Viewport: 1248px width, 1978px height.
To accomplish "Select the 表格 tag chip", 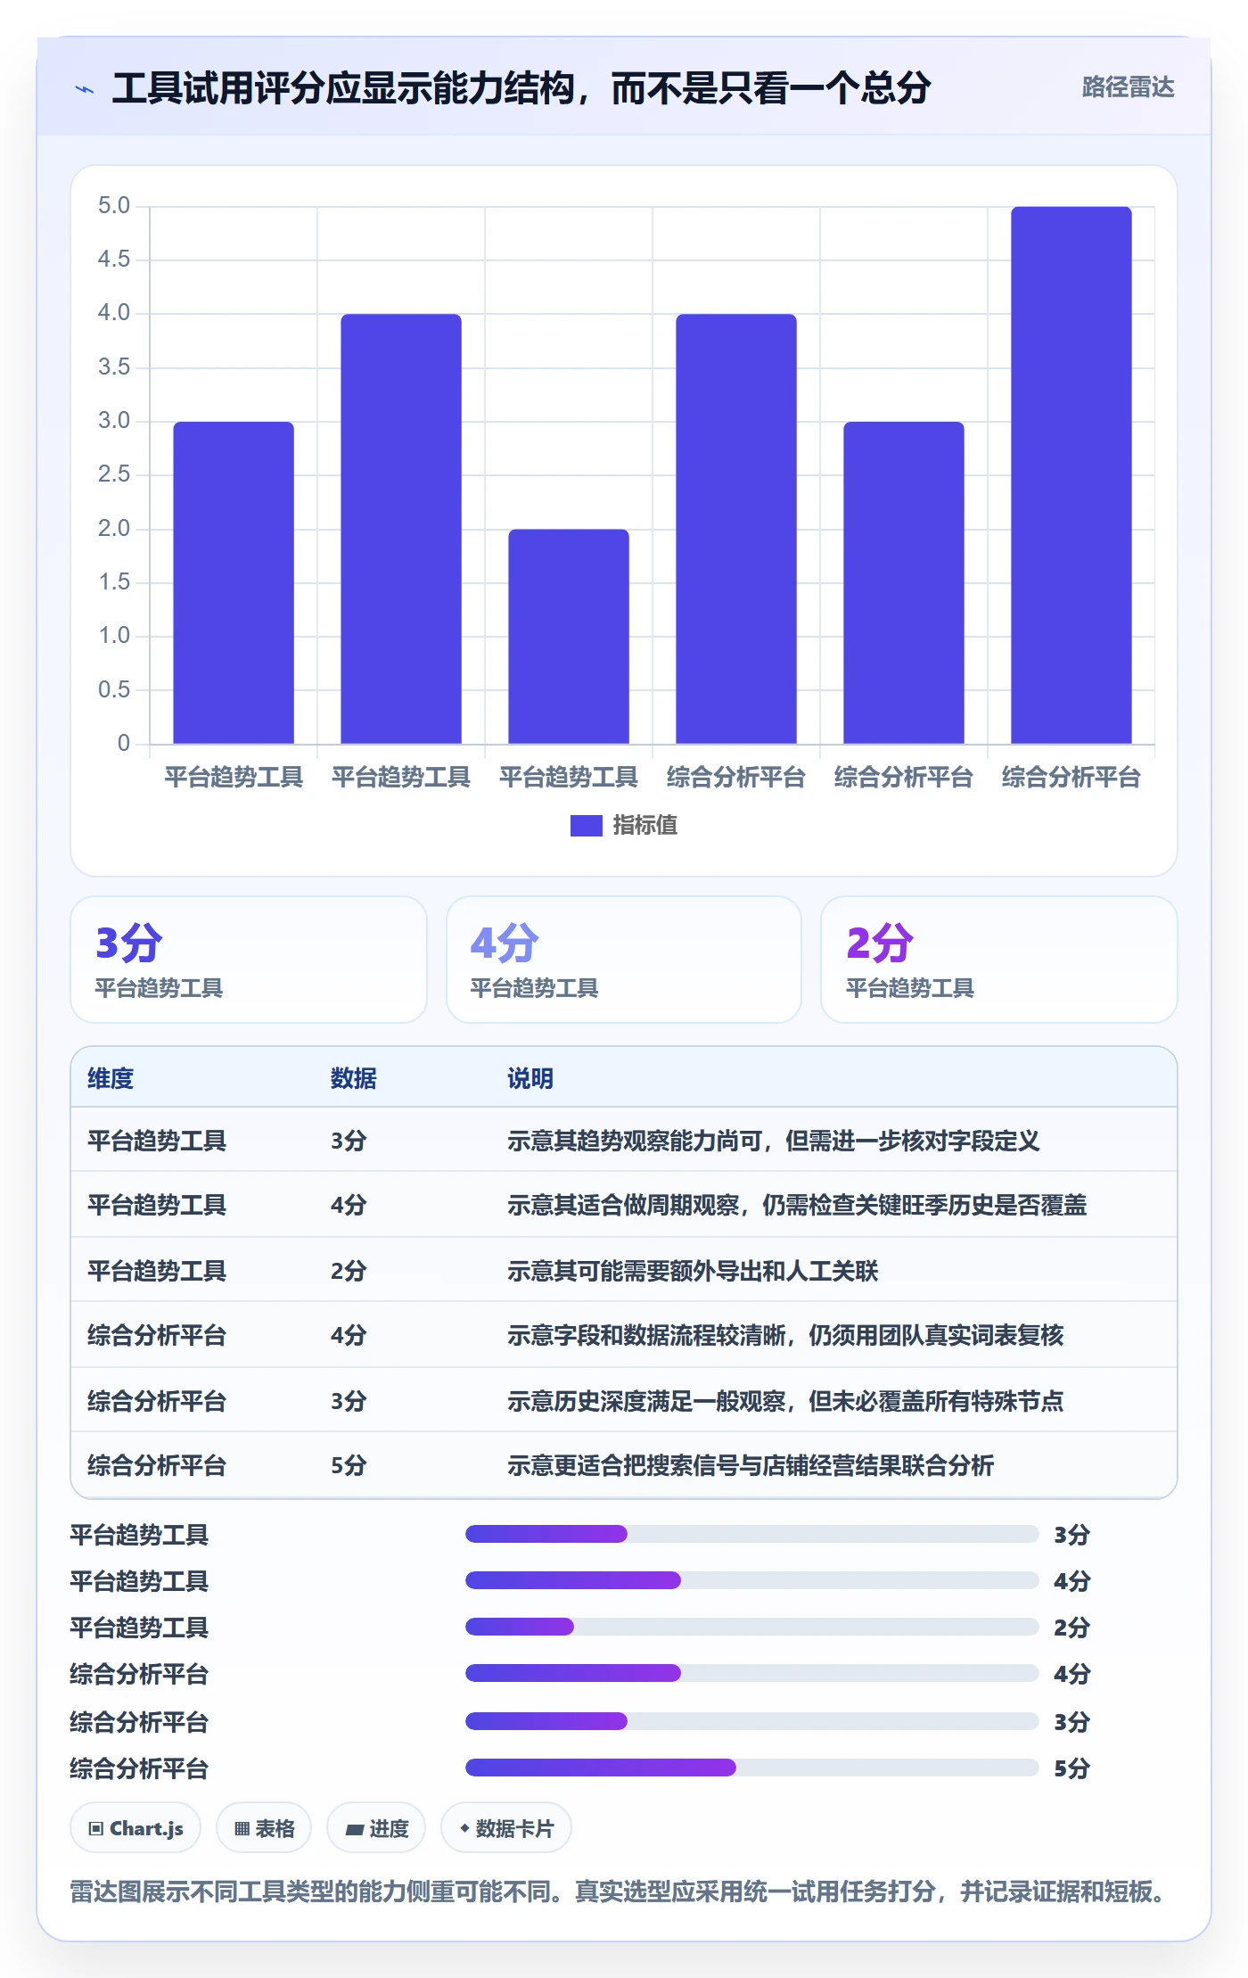I will (x=264, y=1828).
